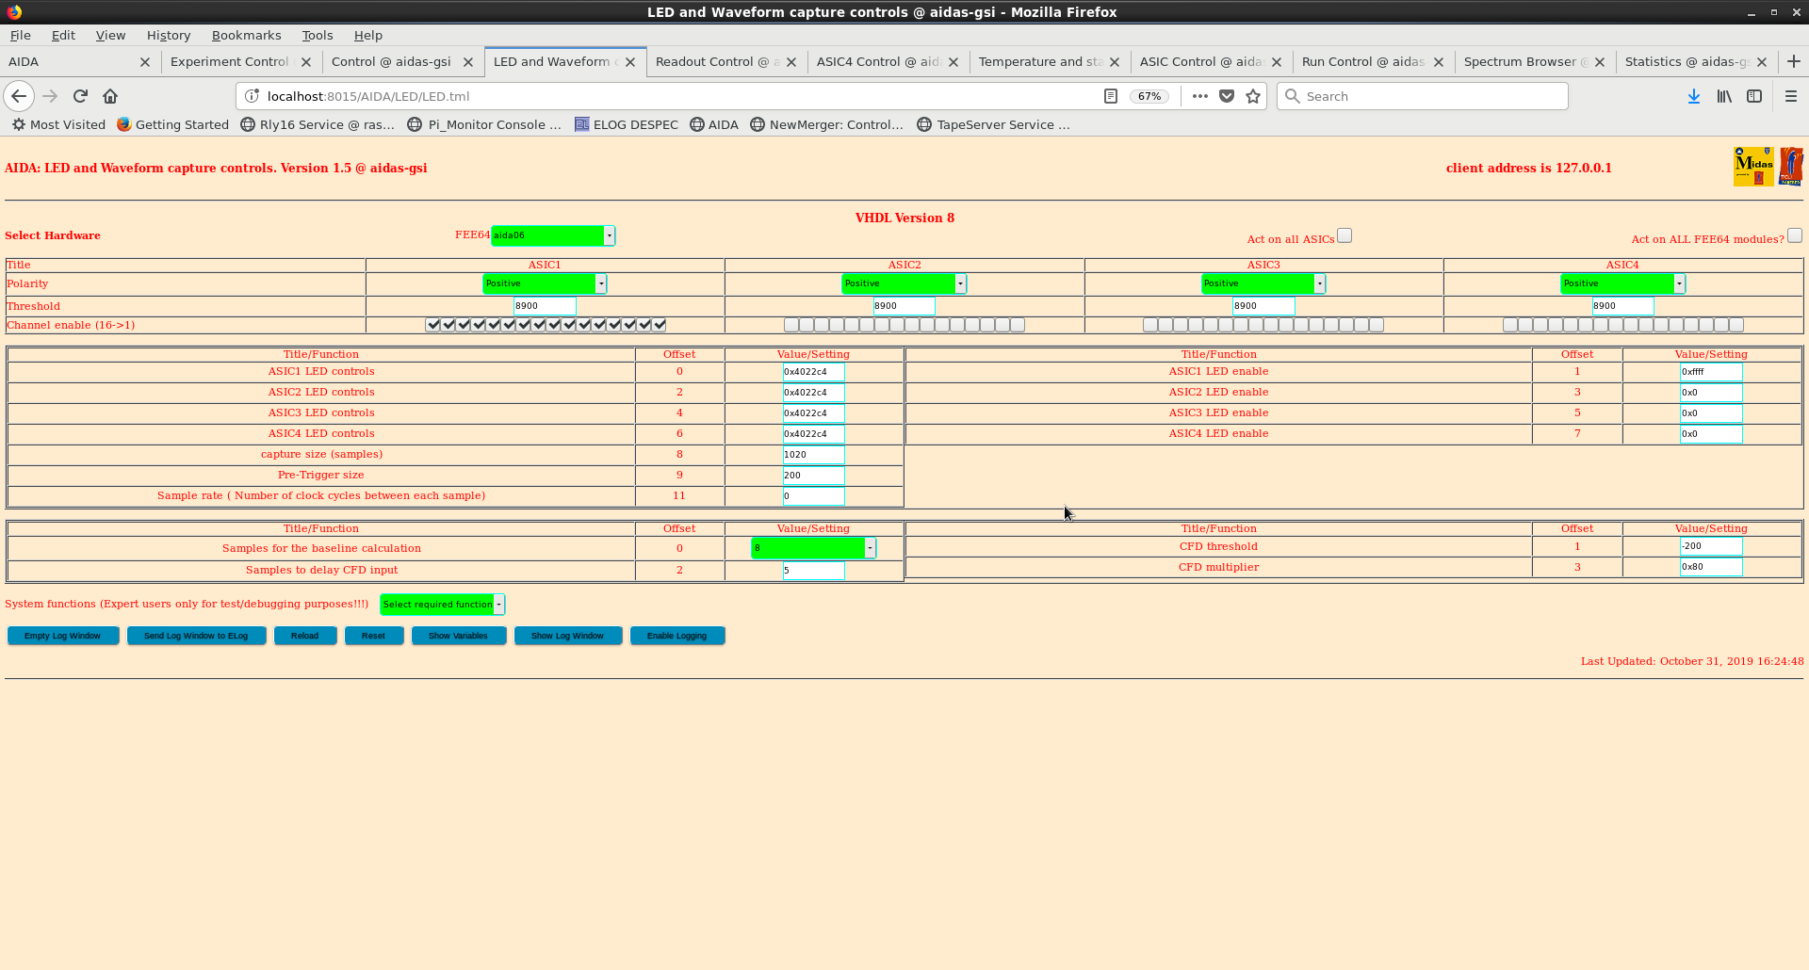Expand ASIC1 Polarity dropdown
Screen dimensions: 1809x970
click(544, 283)
